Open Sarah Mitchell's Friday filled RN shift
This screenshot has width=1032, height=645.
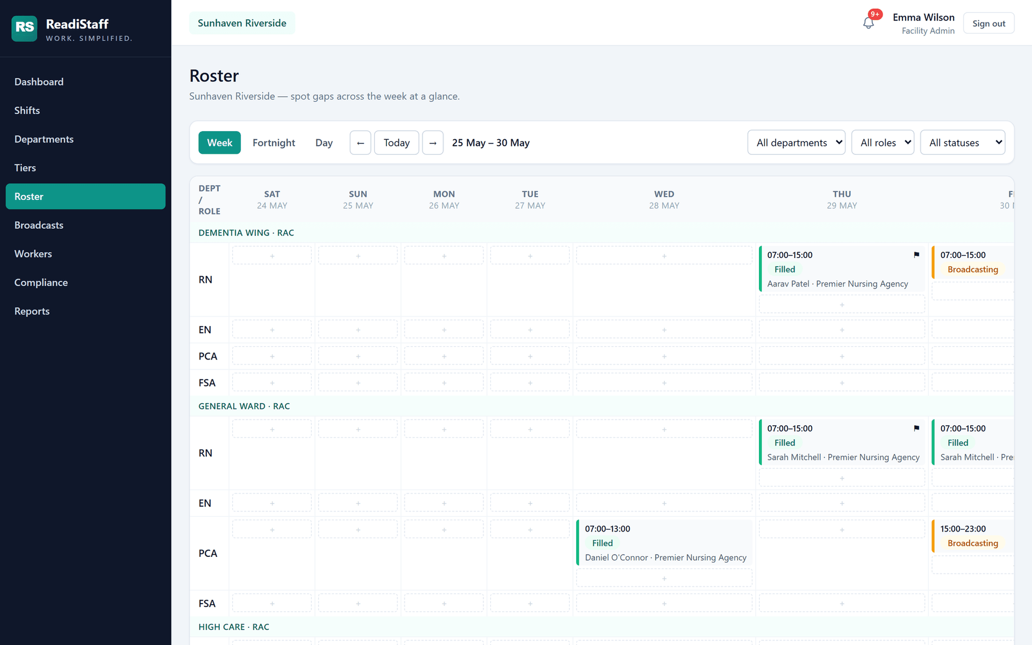pos(972,442)
